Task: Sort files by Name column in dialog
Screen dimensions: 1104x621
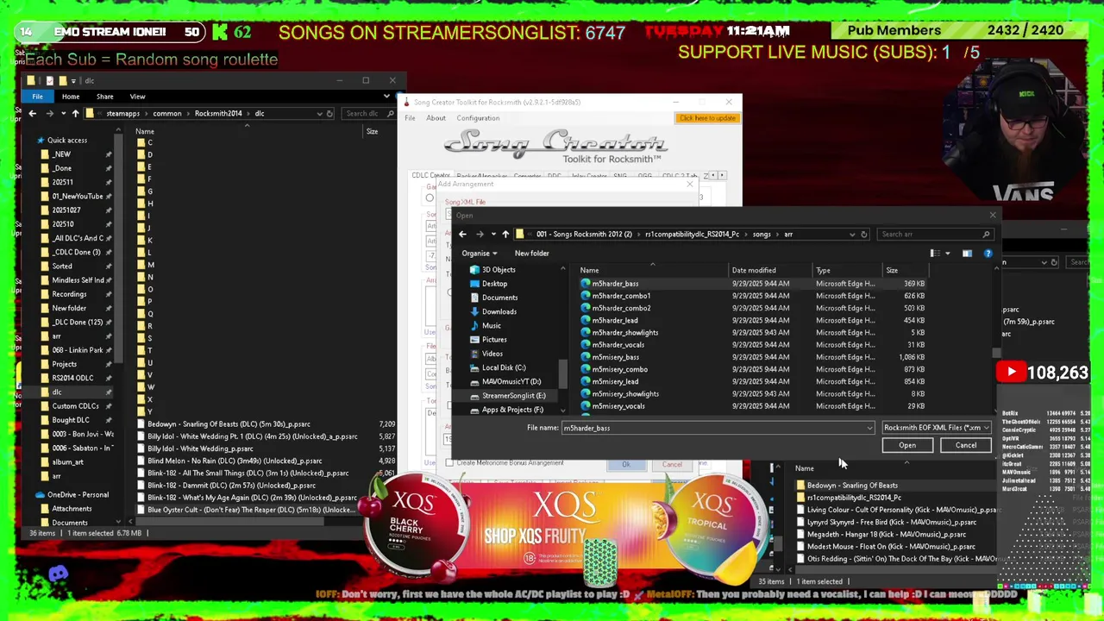Action: tap(654, 270)
